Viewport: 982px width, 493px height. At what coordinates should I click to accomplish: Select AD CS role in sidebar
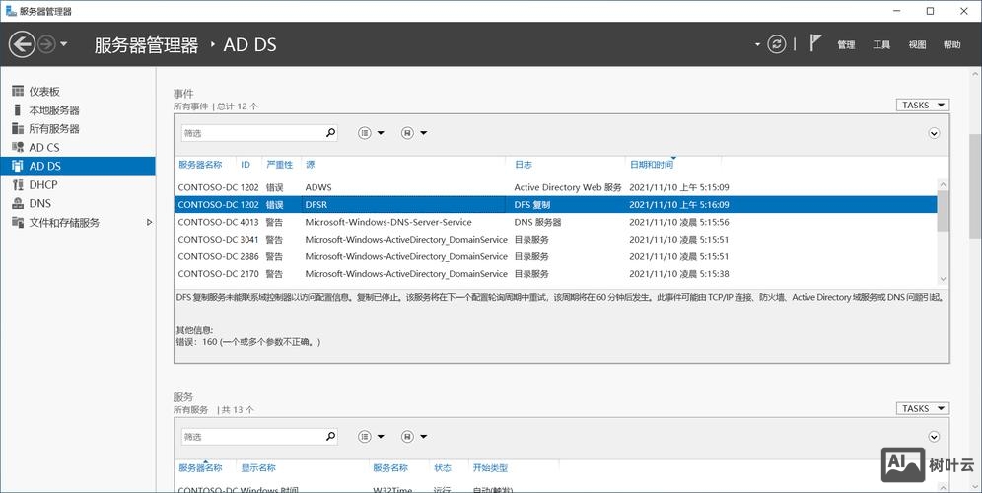click(43, 148)
